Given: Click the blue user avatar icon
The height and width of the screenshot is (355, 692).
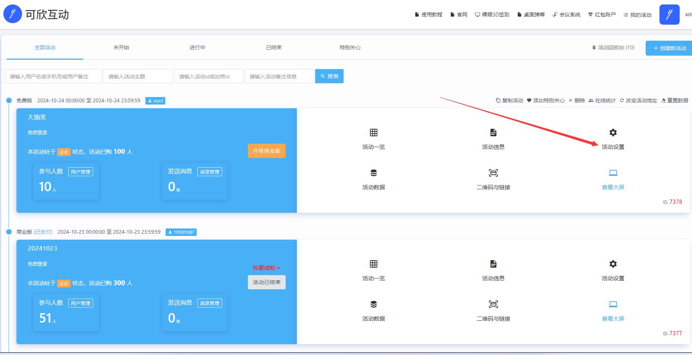Looking at the screenshot, I should pos(669,15).
